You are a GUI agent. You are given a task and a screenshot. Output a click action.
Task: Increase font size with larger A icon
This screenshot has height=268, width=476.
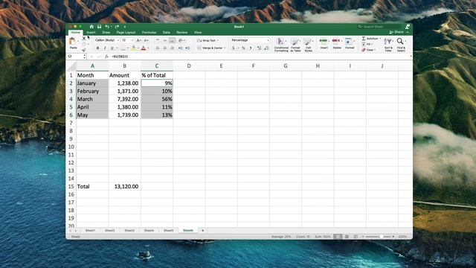pos(139,40)
